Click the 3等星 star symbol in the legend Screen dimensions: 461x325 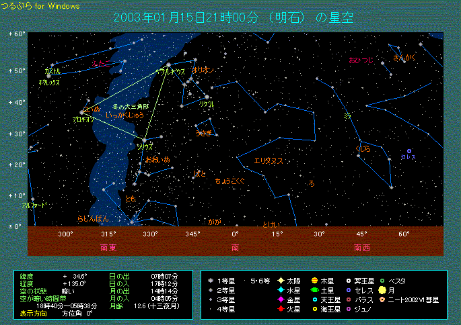[211, 299]
